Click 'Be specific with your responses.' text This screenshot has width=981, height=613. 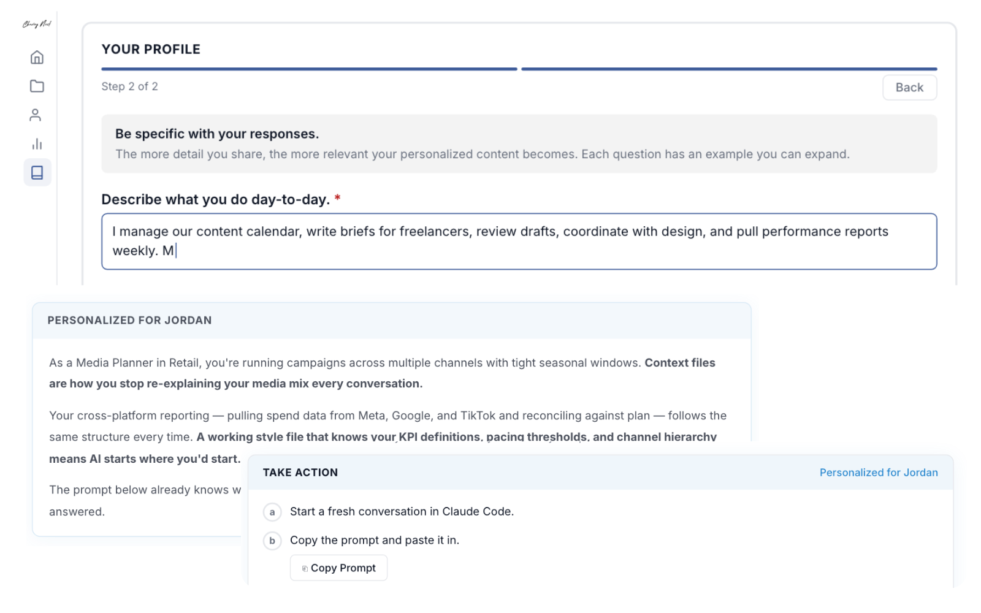[217, 134]
